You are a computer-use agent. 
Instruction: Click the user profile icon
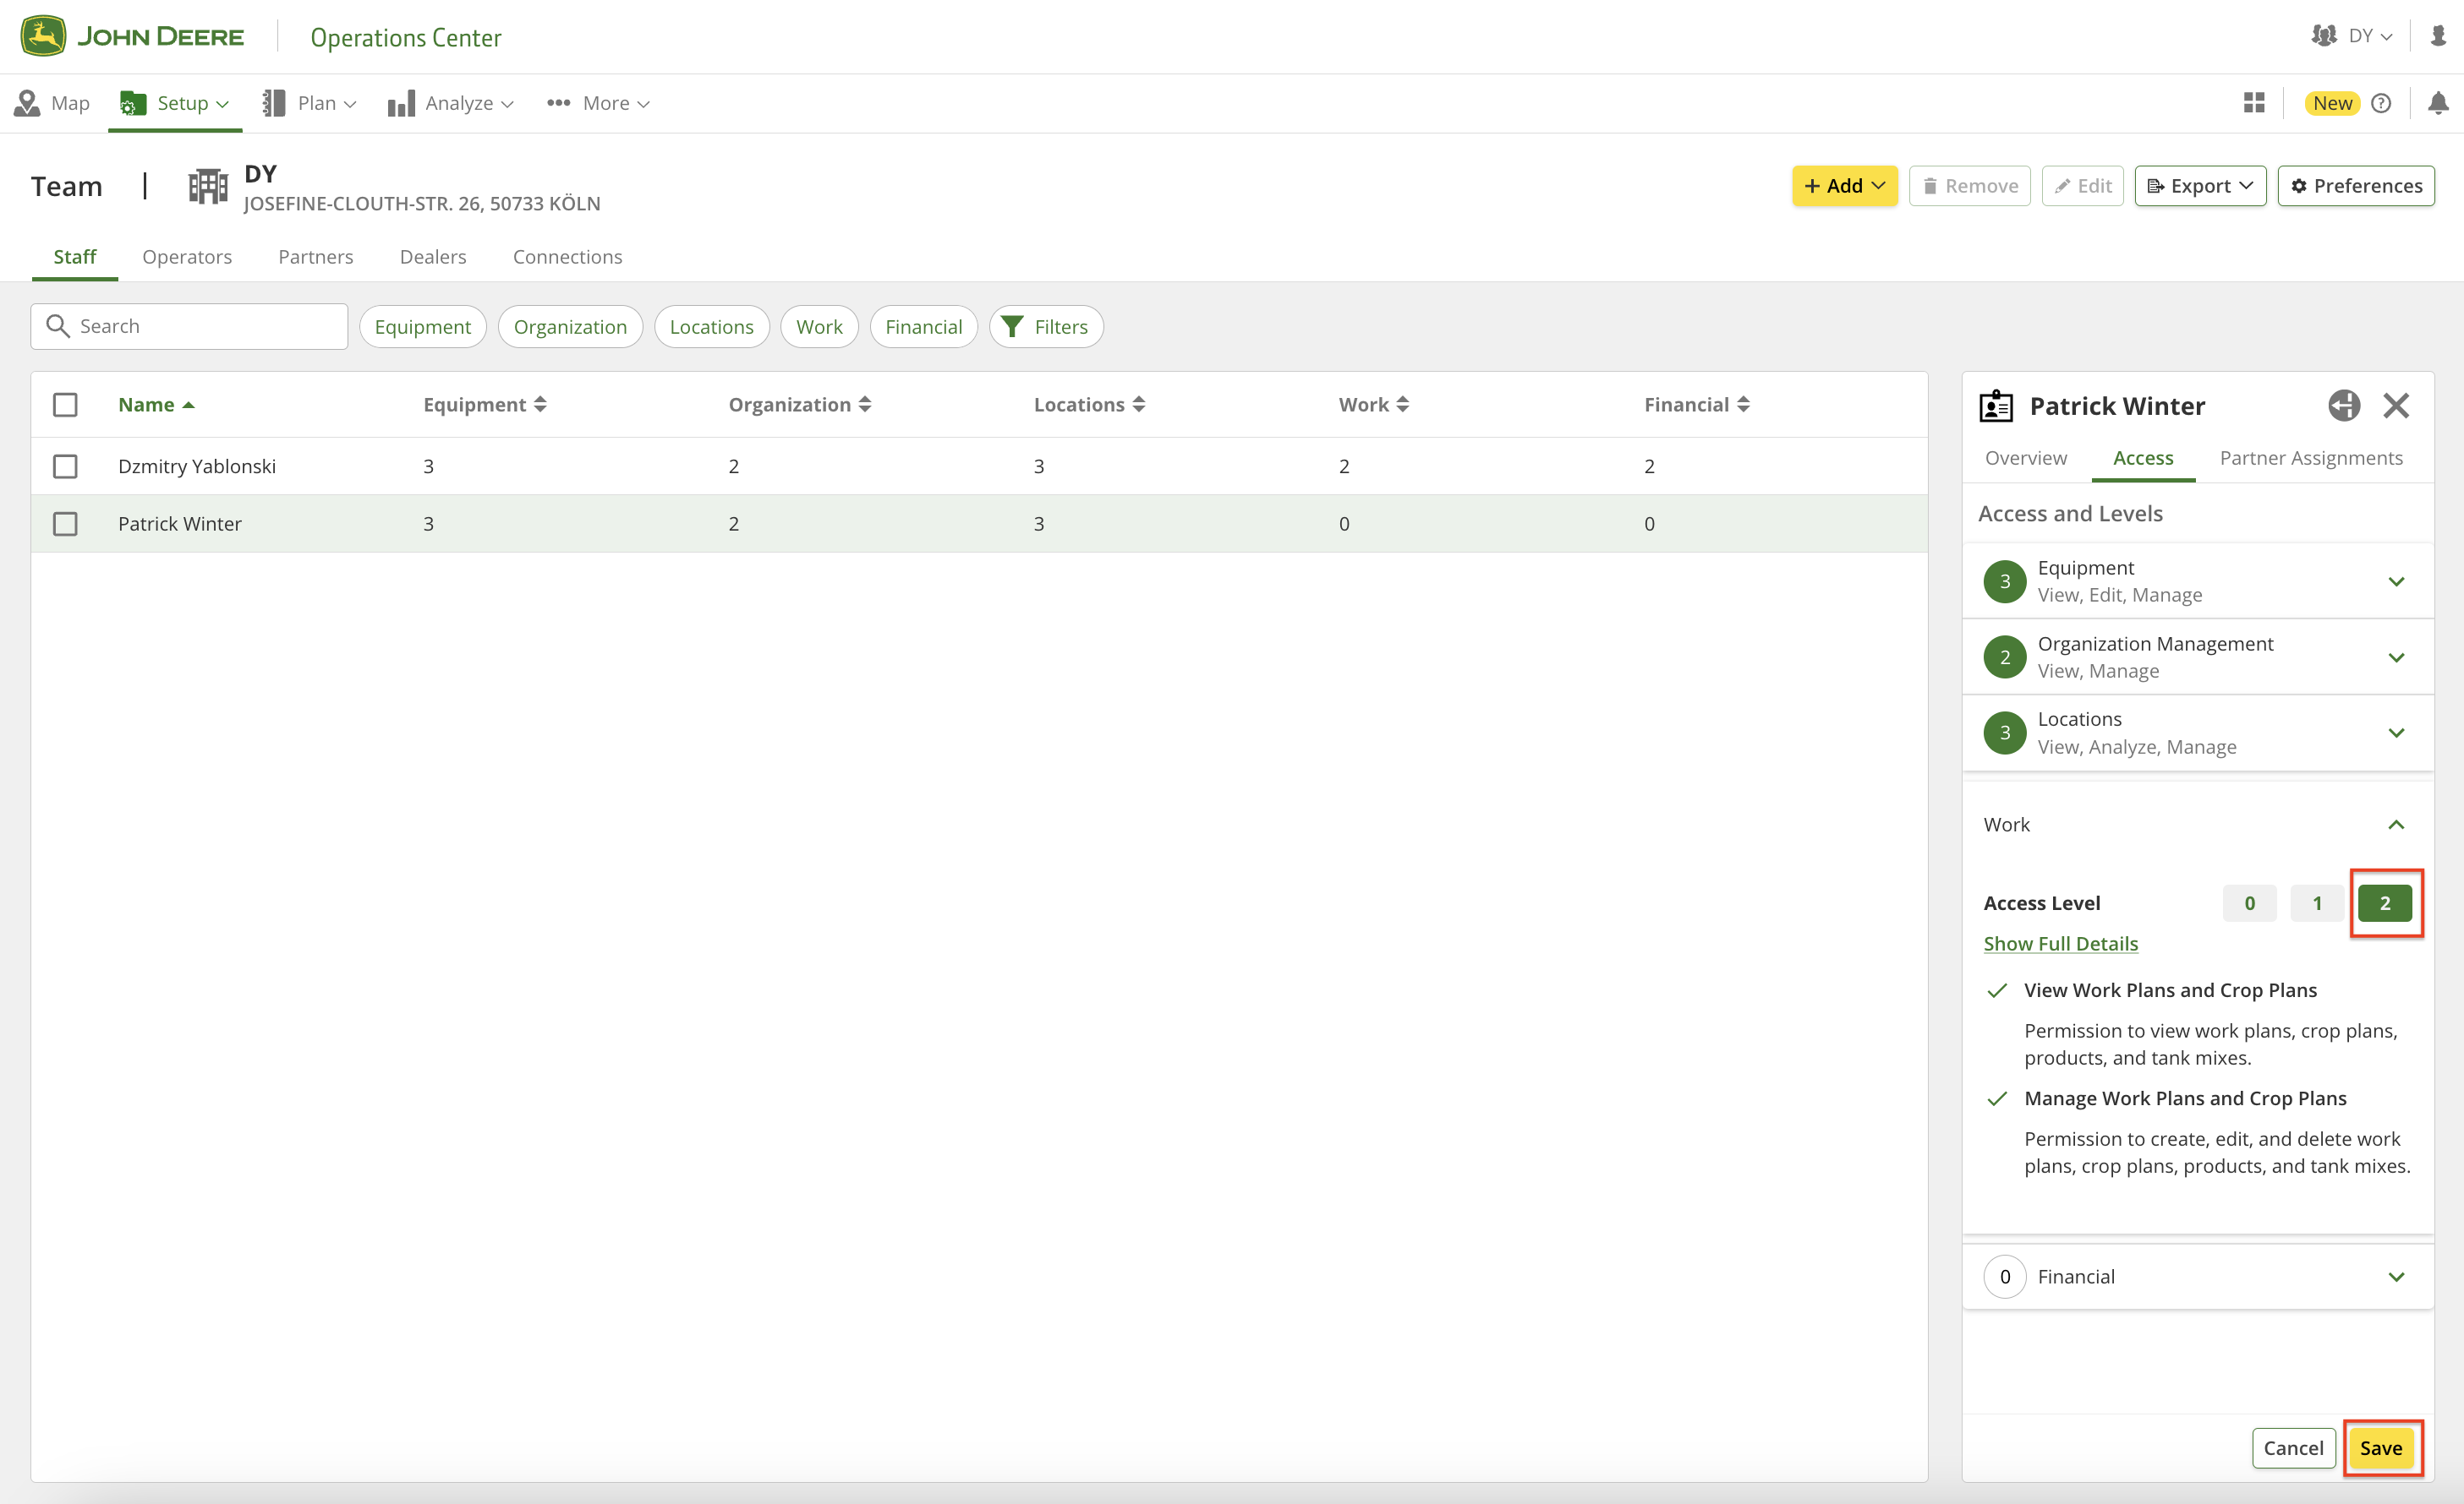pyautogui.click(x=2438, y=36)
